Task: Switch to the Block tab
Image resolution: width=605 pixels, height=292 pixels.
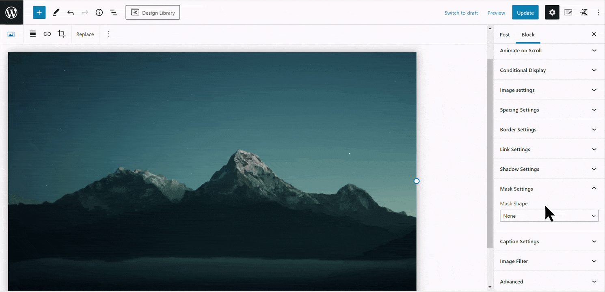Action: pos(528,34)
